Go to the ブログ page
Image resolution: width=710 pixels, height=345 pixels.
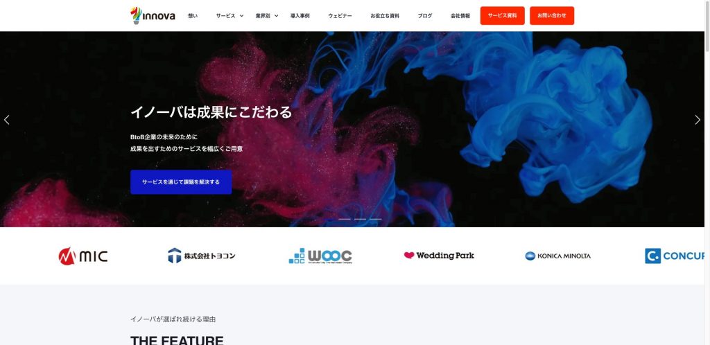(425, 16)
